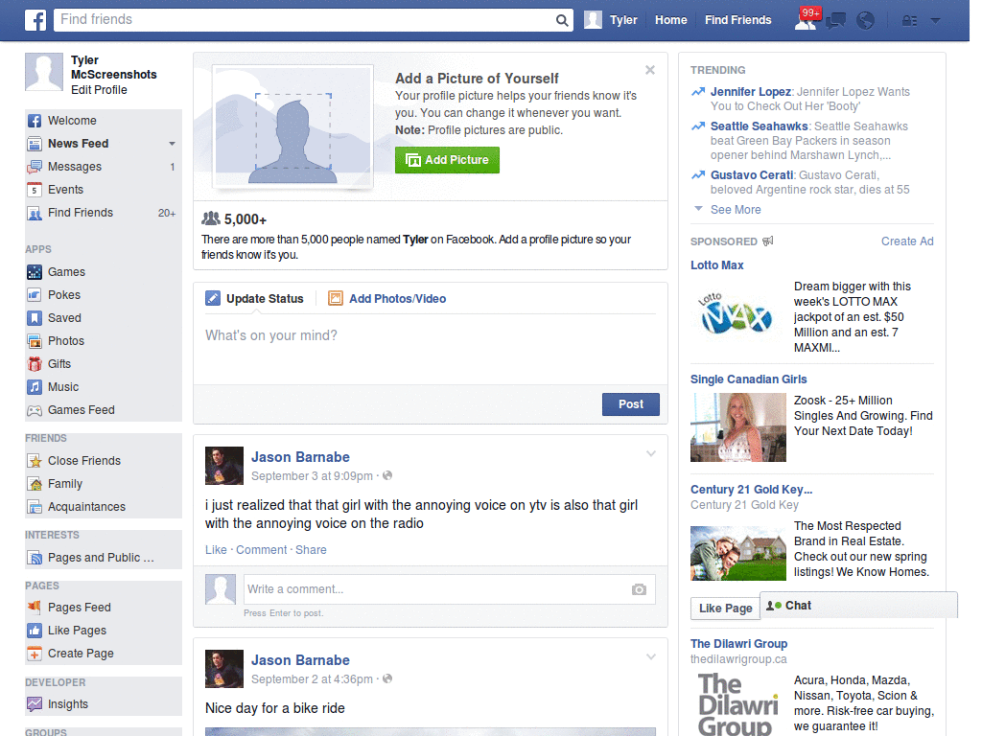The height and width of the screenshot is (736, 982).
Task: Click the Family house icon
Action: pyautogui.click(x=35, y=484)
